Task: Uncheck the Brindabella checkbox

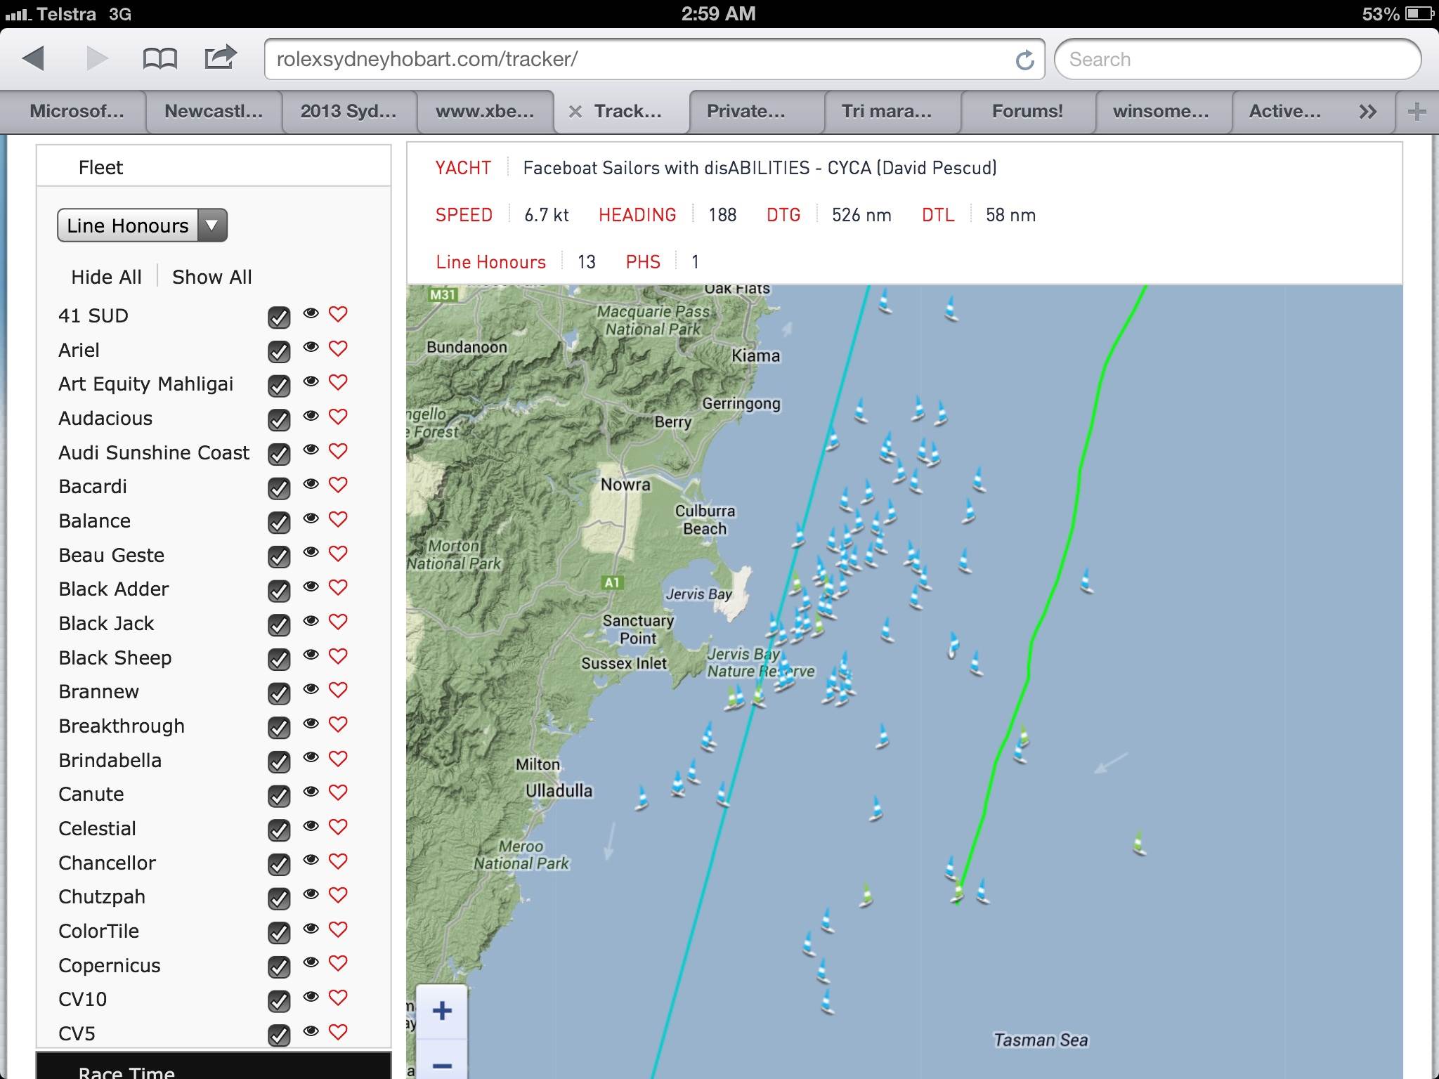Action: point(279,761)
